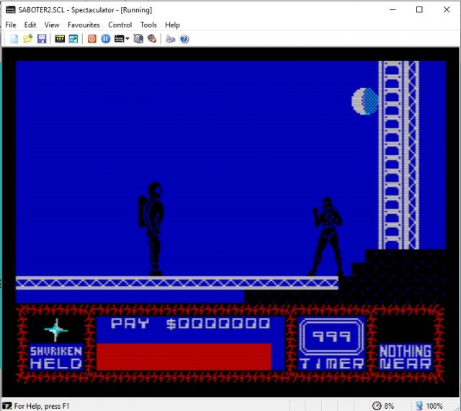Open a file with the folder icon
This screenshot has height=411, width=461.
click(x=27, y=39)
